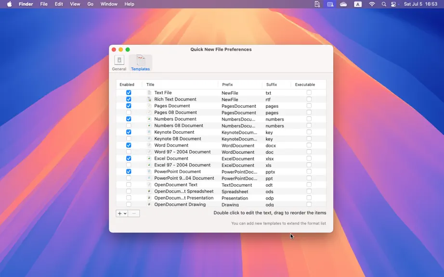
Task: Open the Window menu
Action: coord(109,4)
